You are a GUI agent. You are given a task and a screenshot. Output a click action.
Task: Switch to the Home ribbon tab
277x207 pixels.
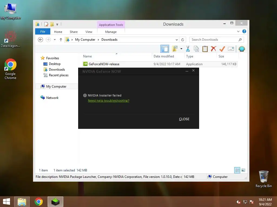point(58,32)
